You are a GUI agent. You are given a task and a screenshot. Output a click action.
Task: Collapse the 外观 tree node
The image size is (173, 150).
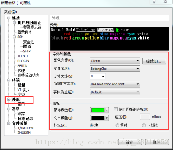(9, 99)
